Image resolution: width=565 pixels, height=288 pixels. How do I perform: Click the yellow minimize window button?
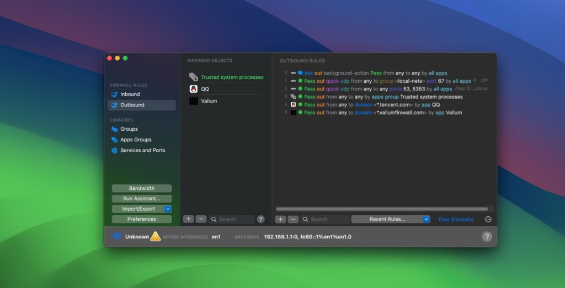117,58
